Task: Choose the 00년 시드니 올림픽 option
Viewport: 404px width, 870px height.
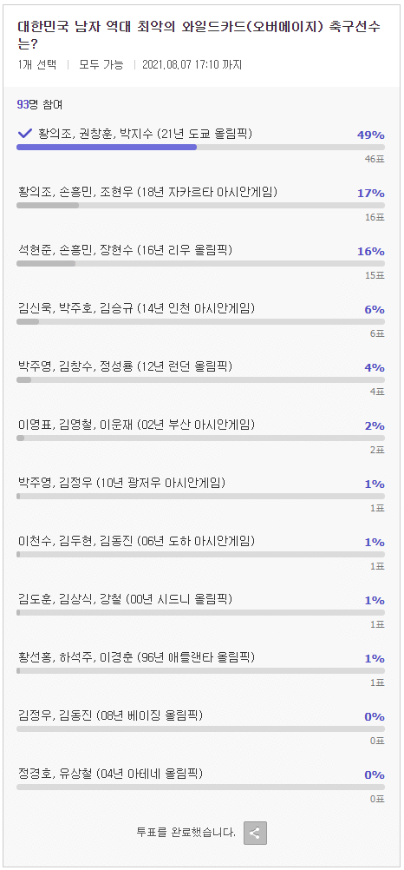Action: pos(200,610)
